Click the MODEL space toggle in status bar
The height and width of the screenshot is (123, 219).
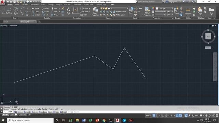pos(149,115)
